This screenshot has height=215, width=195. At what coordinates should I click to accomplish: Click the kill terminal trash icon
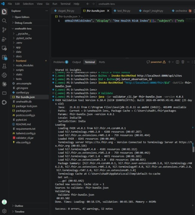click(183, 62)
